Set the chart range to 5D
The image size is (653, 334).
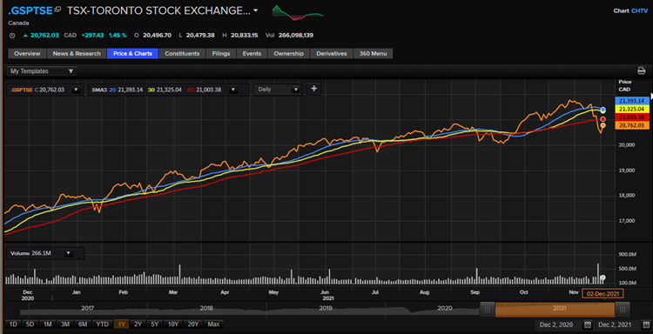pyautogui.click(x=30, y=324)
